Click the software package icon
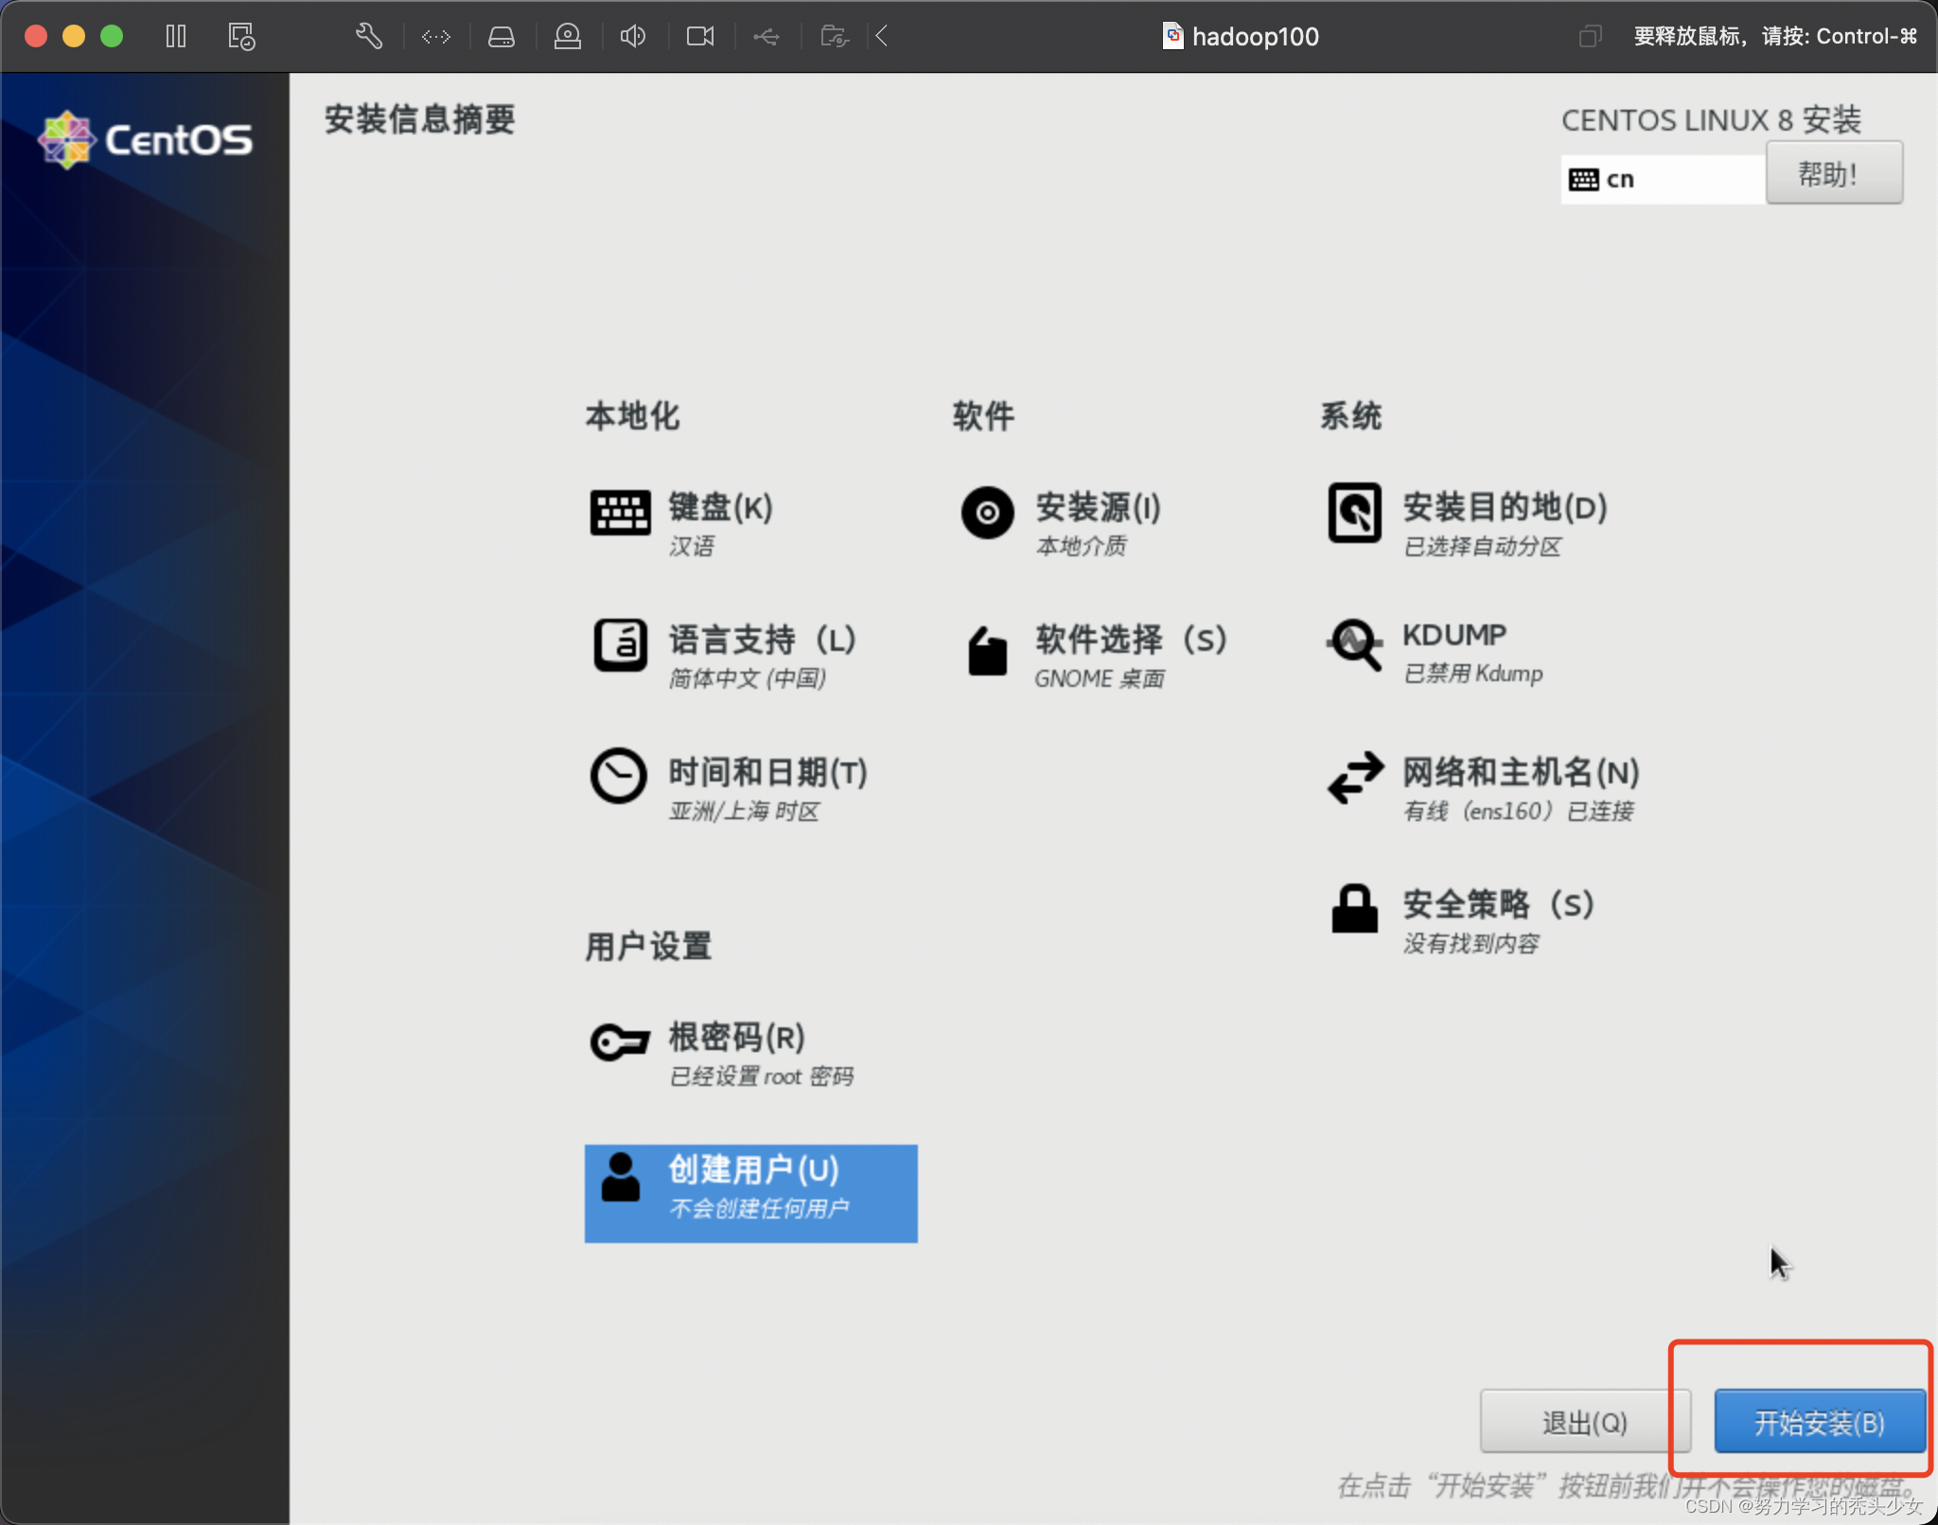This screenshot has height=1525, width=1938. point(987,651)
